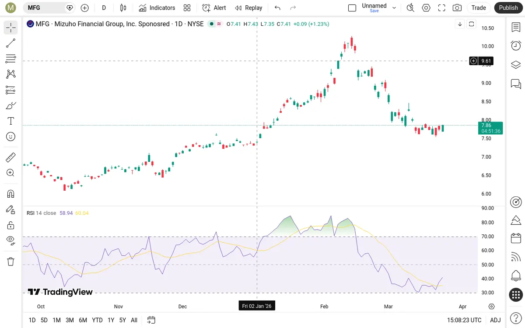525x328 pixels.
Task: Open timezone menu 15:08:23 UTC
Action: [x=464, y=320]
